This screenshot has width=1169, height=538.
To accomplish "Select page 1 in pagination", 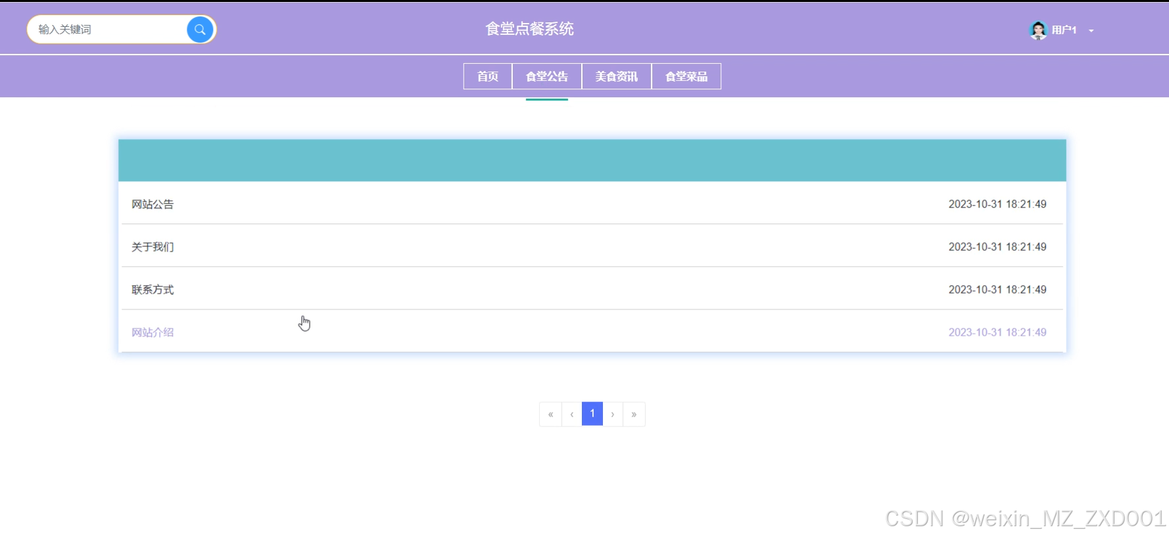I will coord(592,414).
